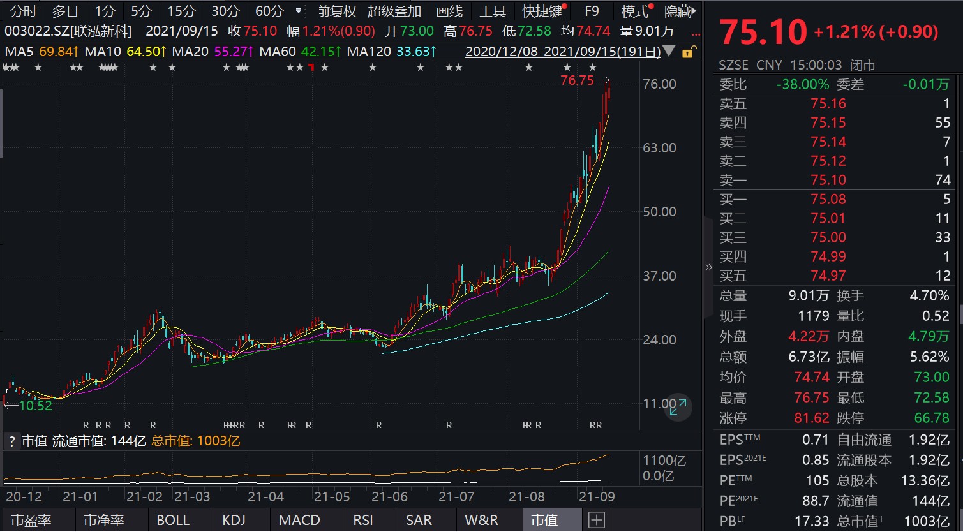Collapse the quote panel with the » arrow

click(x=708, y=268)
